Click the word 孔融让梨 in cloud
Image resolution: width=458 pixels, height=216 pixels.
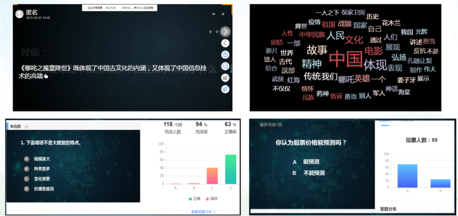coord(419,60)
